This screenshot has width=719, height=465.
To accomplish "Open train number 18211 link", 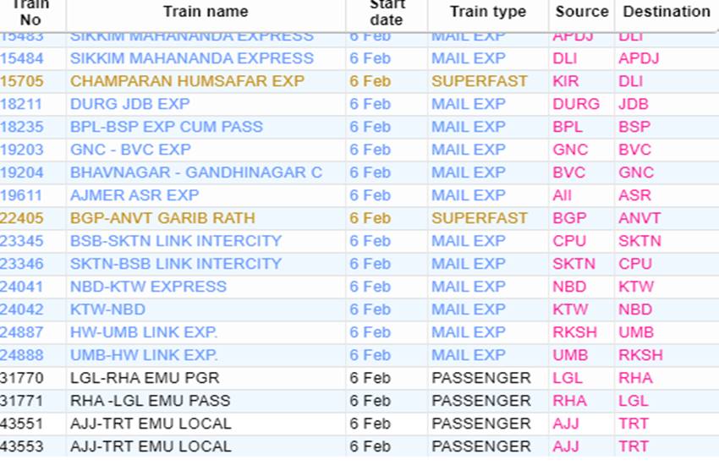I will (x=21, y=104).
